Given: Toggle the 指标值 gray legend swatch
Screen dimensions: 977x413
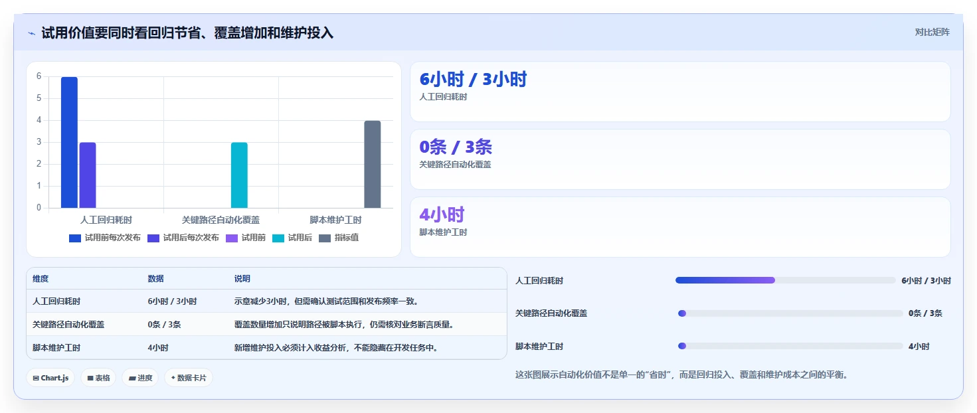Looking at the screenshot, I should click(325, 238).
